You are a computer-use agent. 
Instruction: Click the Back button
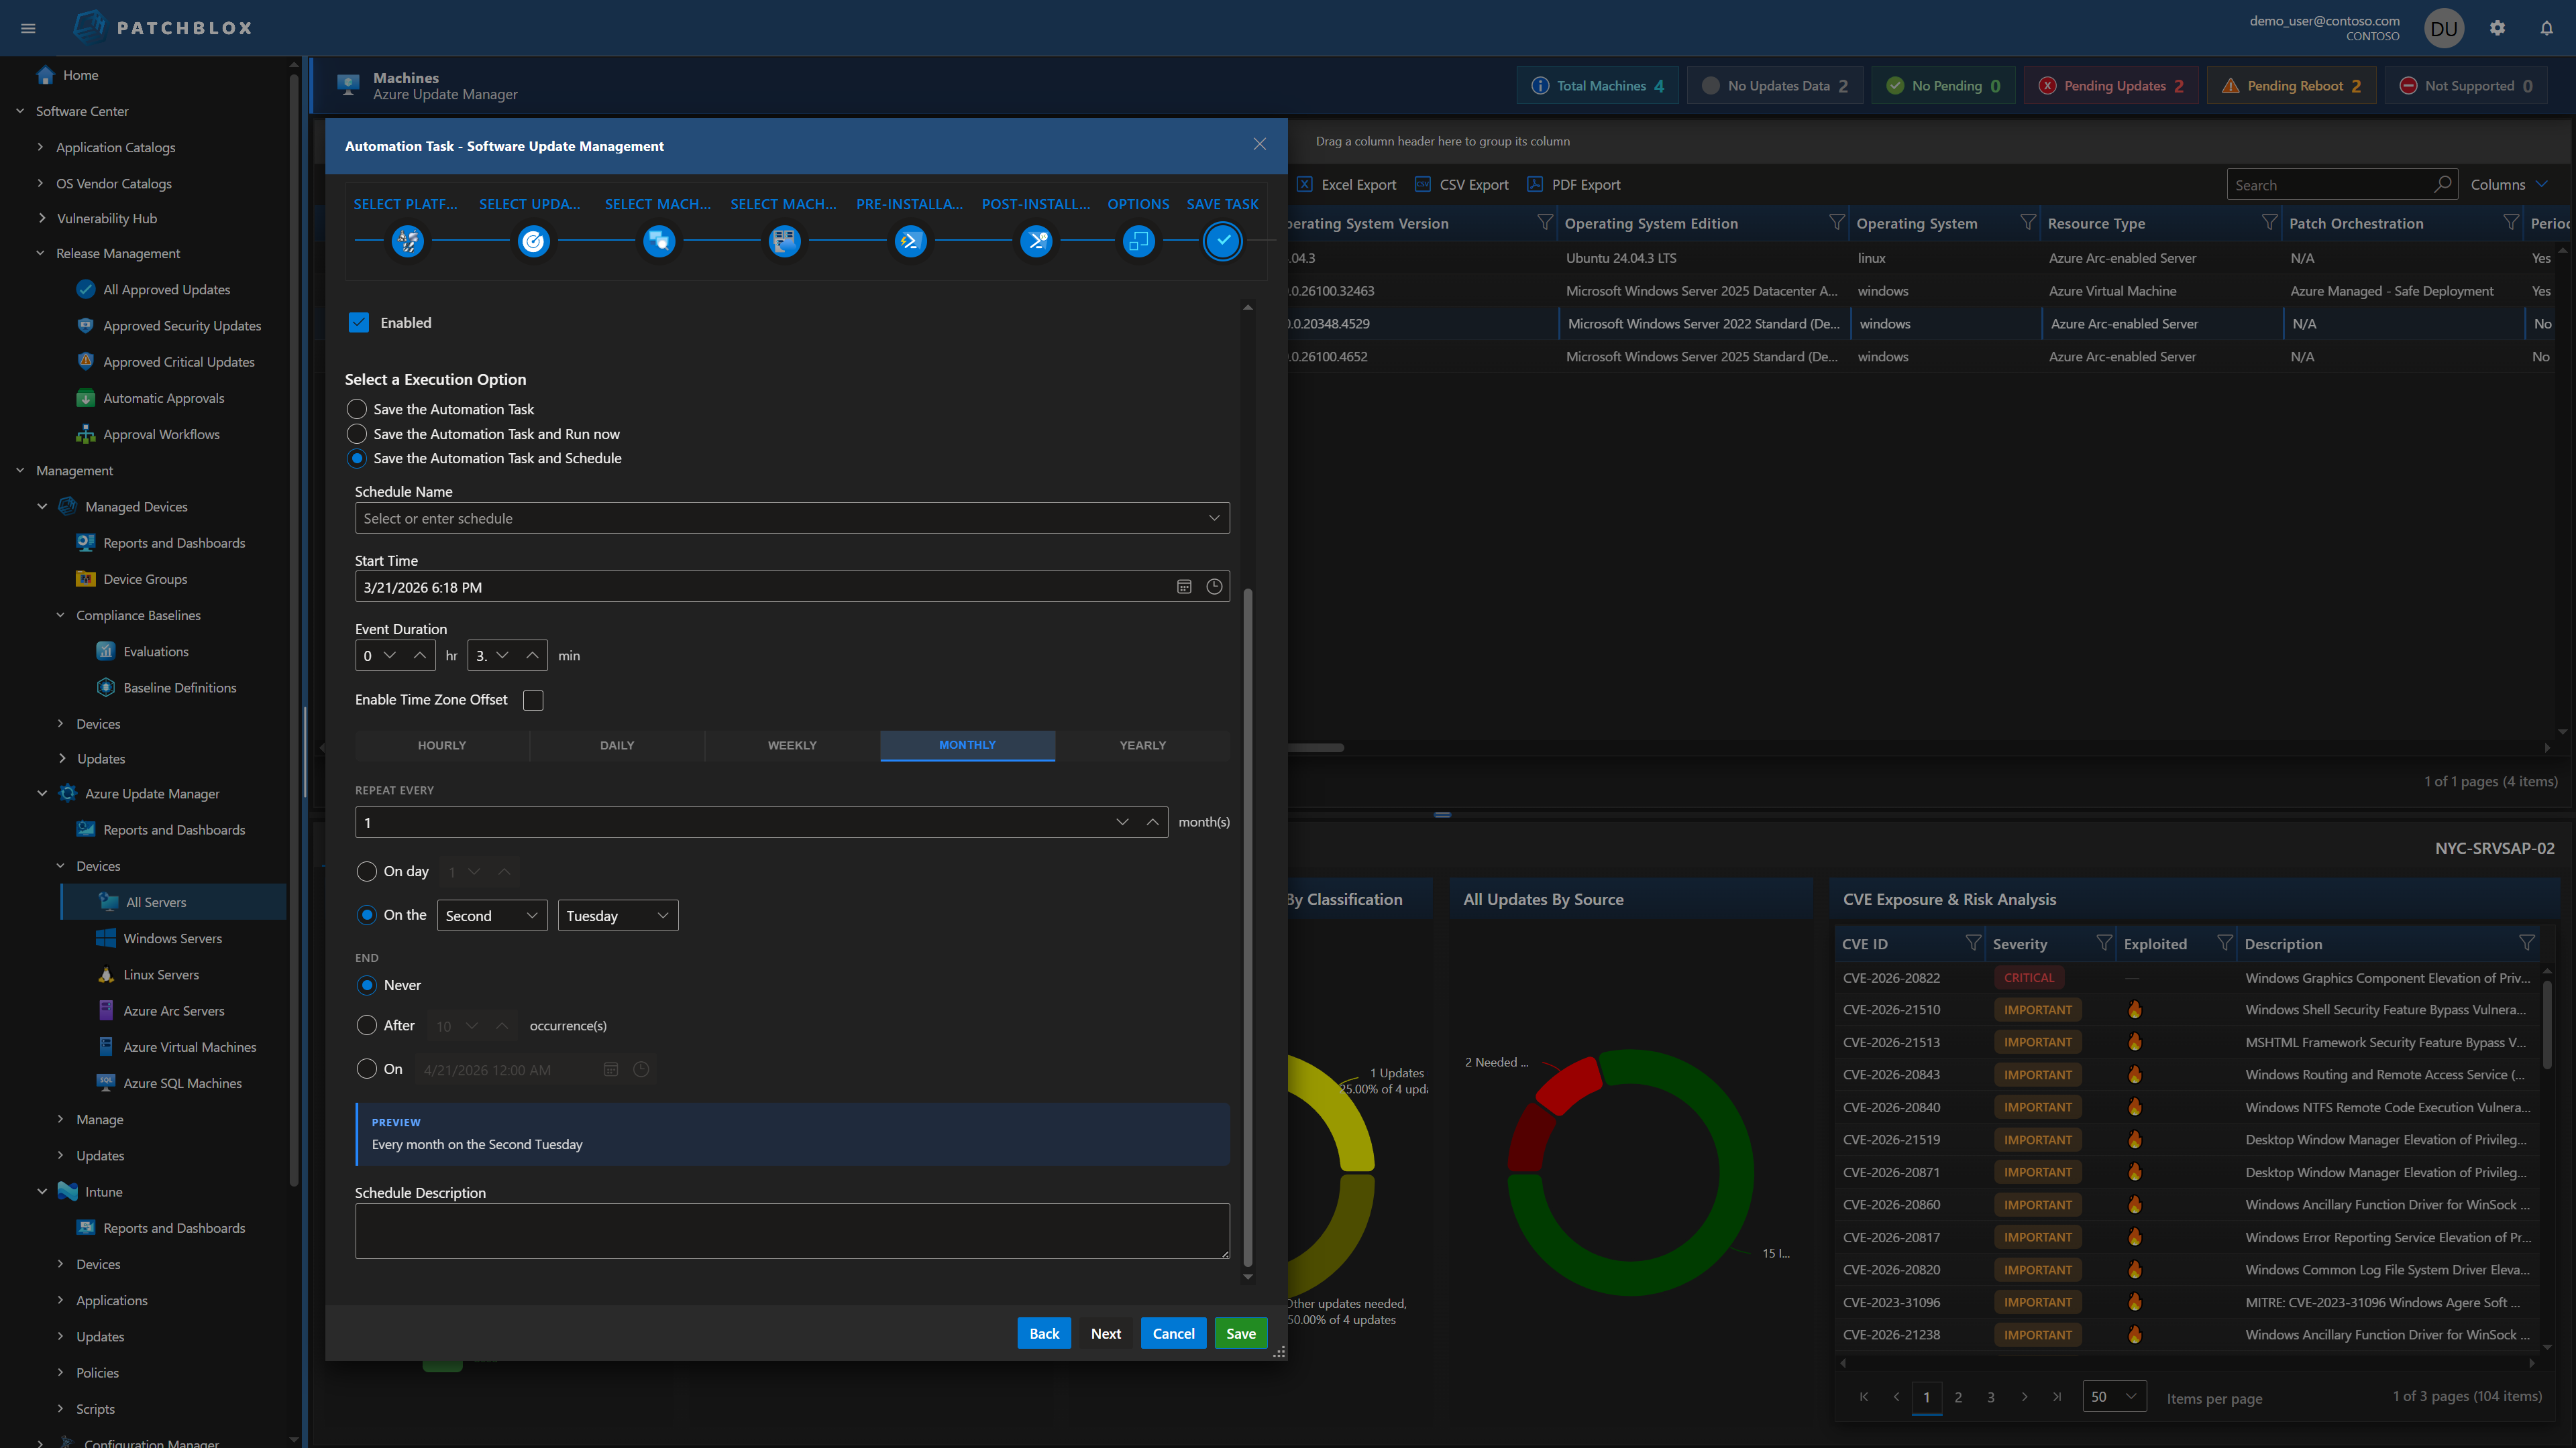tap(1044, 1333)
